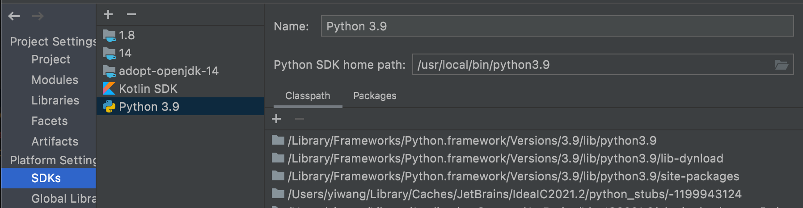
Task: Open Libraries settings
Action: click(55, 100)
